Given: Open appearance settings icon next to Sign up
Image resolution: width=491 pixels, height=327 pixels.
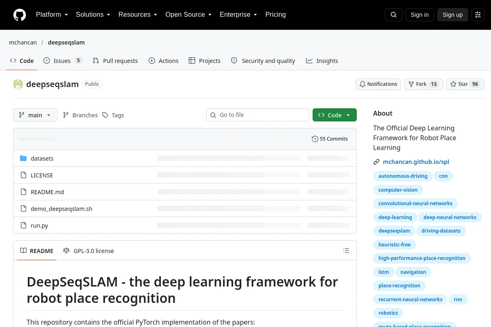Looking at the screenshot, I should click(478, 15).
